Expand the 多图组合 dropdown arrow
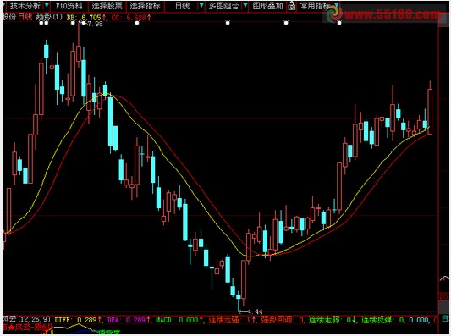 (x=245, y=5)
